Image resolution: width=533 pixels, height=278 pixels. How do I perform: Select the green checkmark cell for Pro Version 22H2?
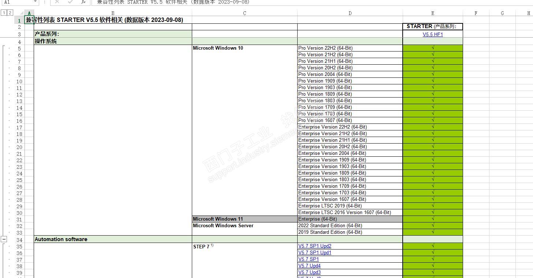pos(433,48)
